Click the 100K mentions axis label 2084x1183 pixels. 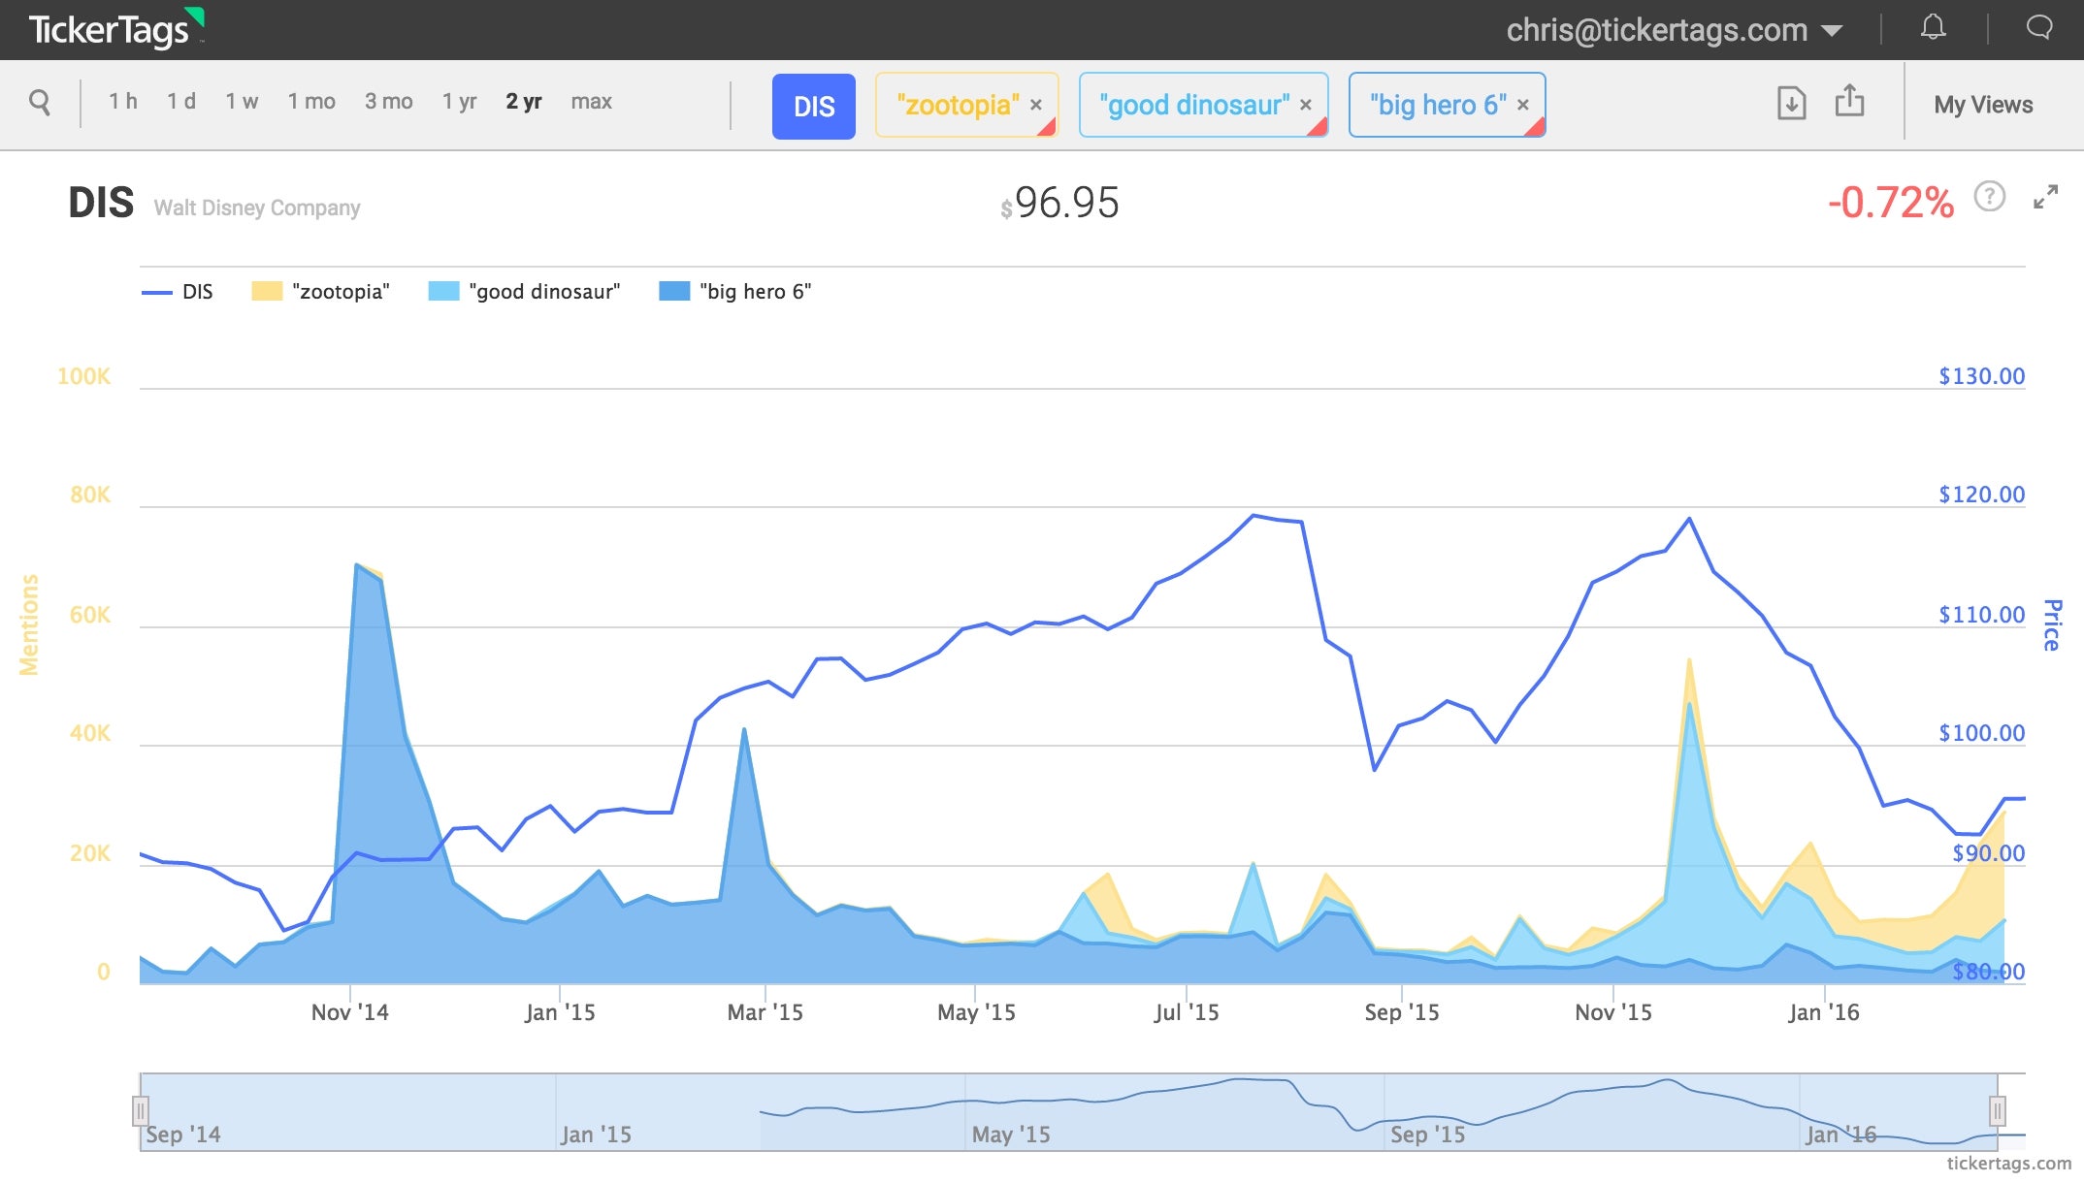tap(84, 376)
